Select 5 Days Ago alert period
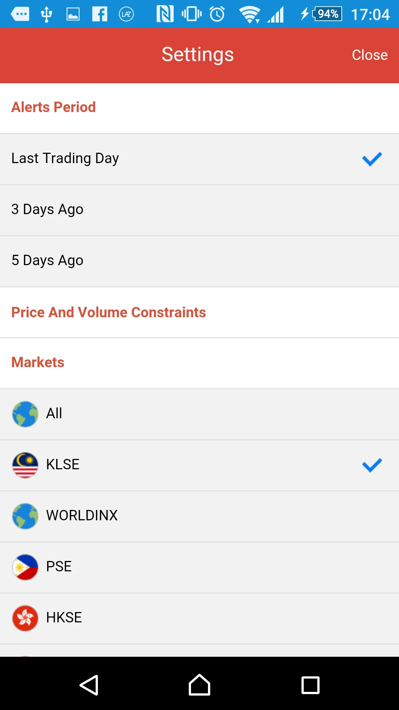This screenshot has height=710, width=399. pos(47,261)
